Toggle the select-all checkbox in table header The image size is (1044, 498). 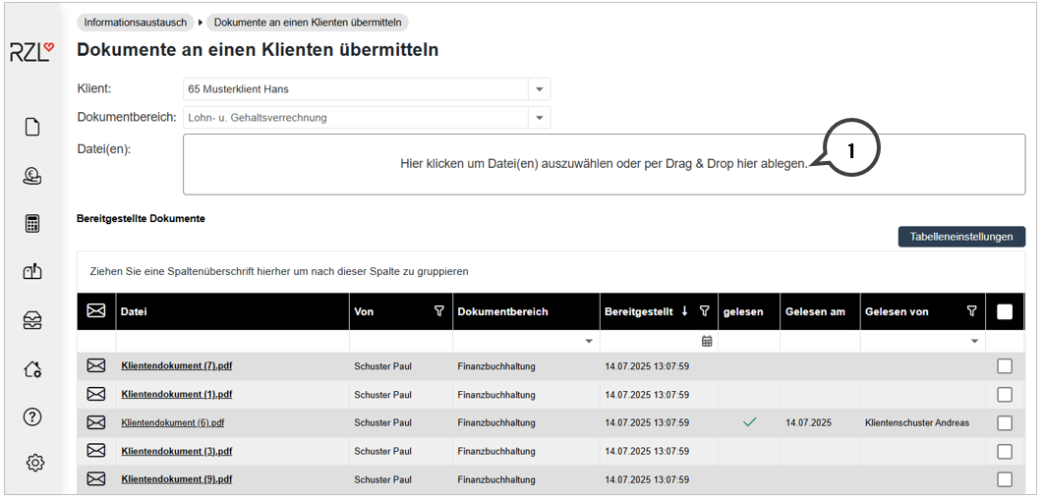pyautogui.click(x=1004, y=311)
